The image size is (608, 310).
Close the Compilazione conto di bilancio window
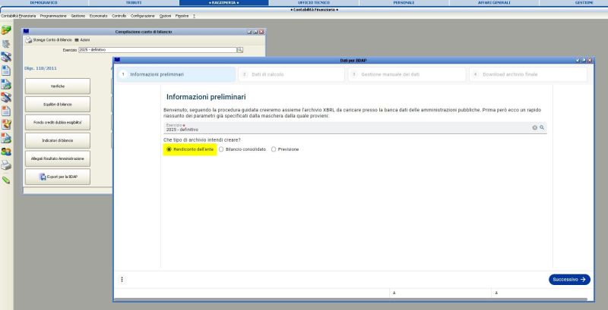point(261,32)
